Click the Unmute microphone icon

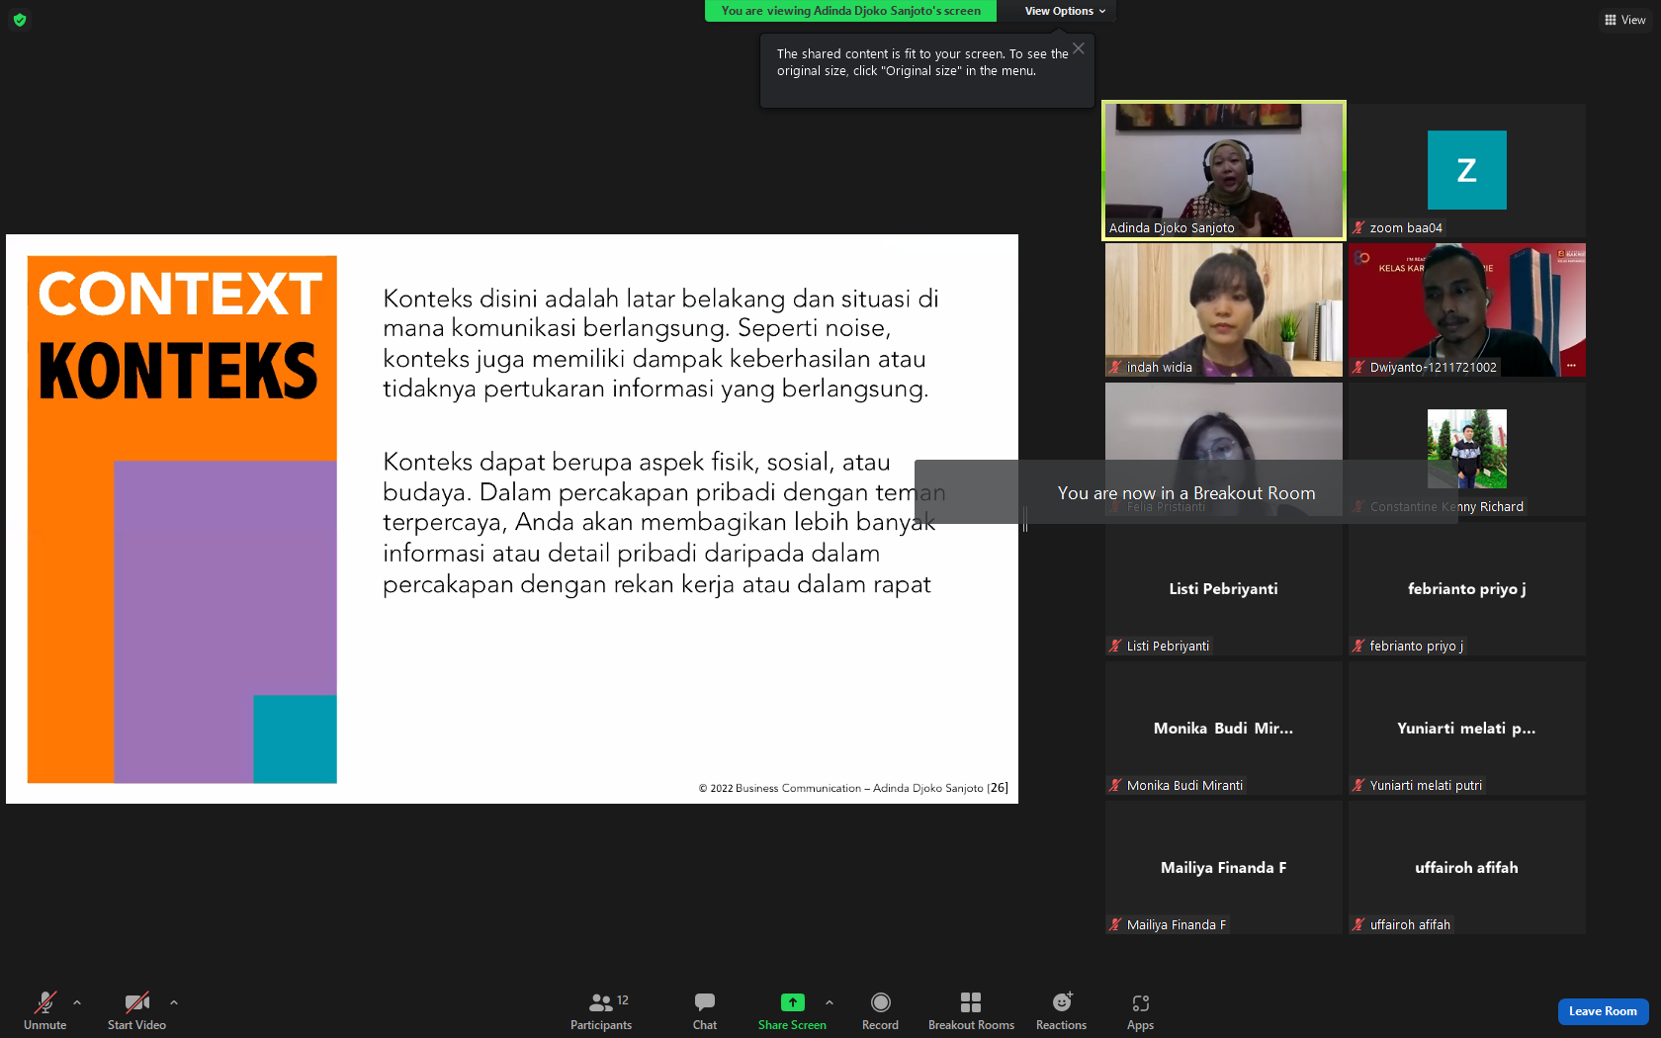pyautogui.click(x=45, y=1002)
